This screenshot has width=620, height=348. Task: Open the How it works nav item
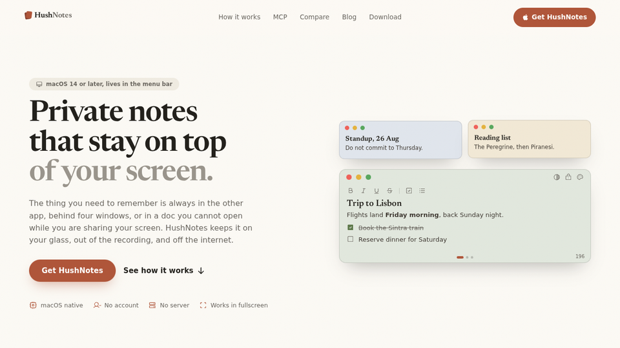tap(239, 17)
